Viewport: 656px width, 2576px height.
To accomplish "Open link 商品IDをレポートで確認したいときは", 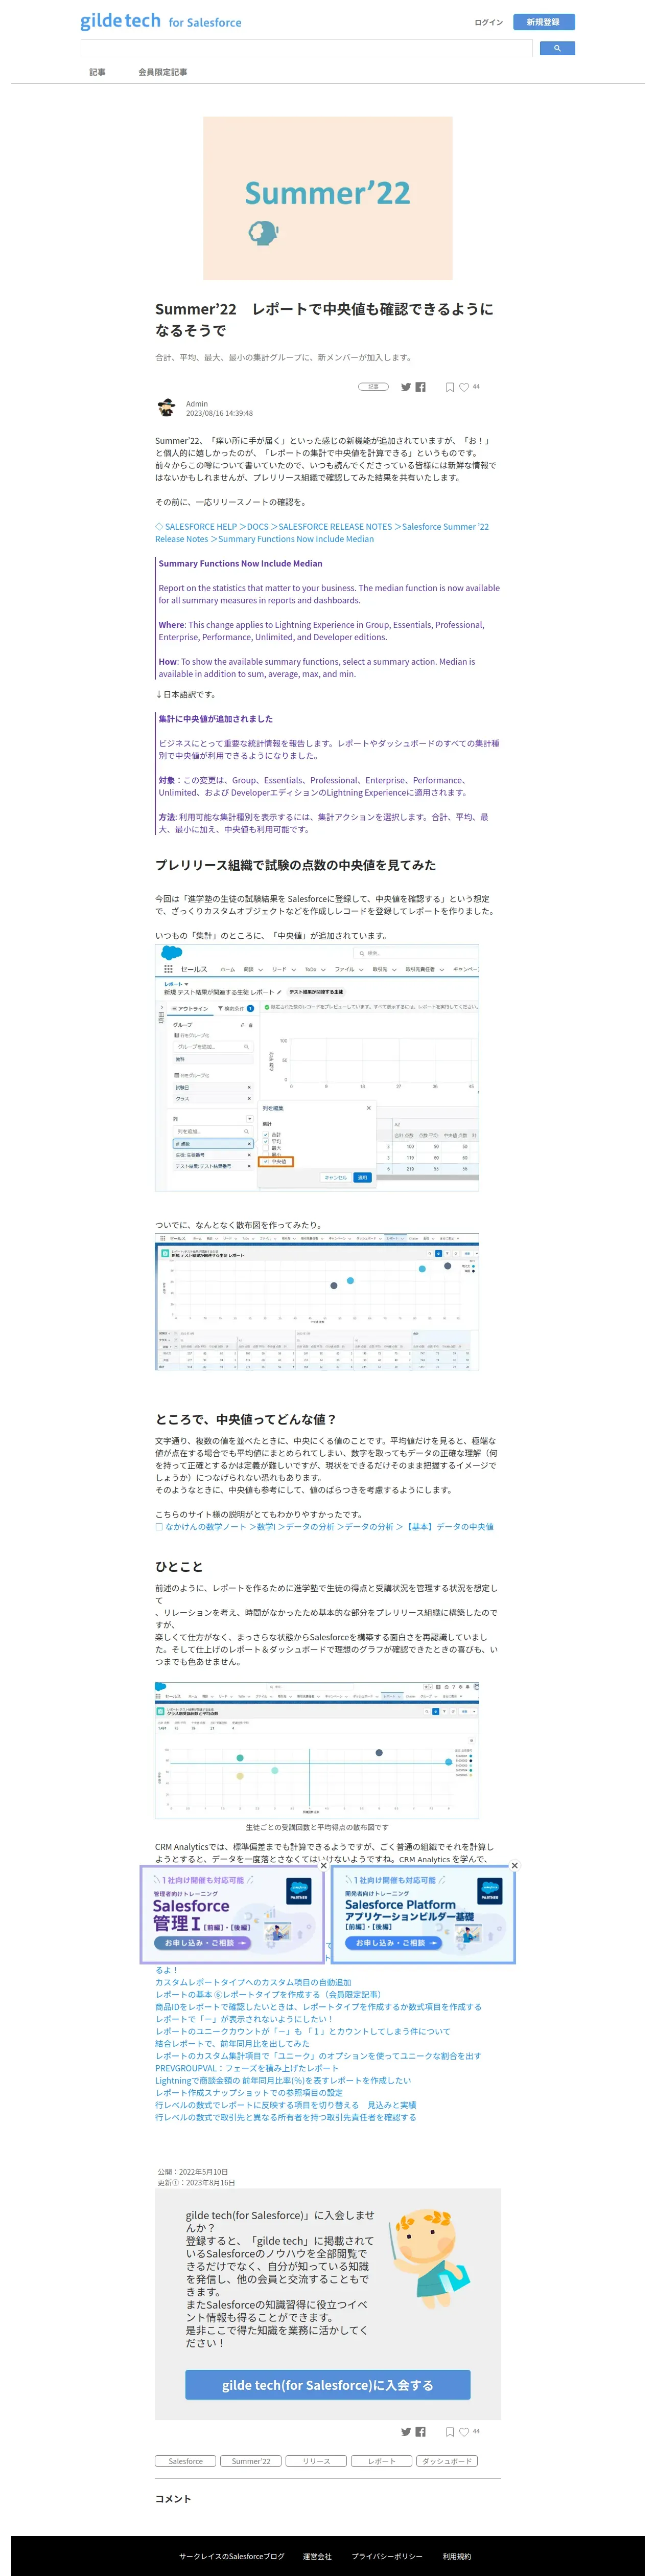I will (317, 2007).
